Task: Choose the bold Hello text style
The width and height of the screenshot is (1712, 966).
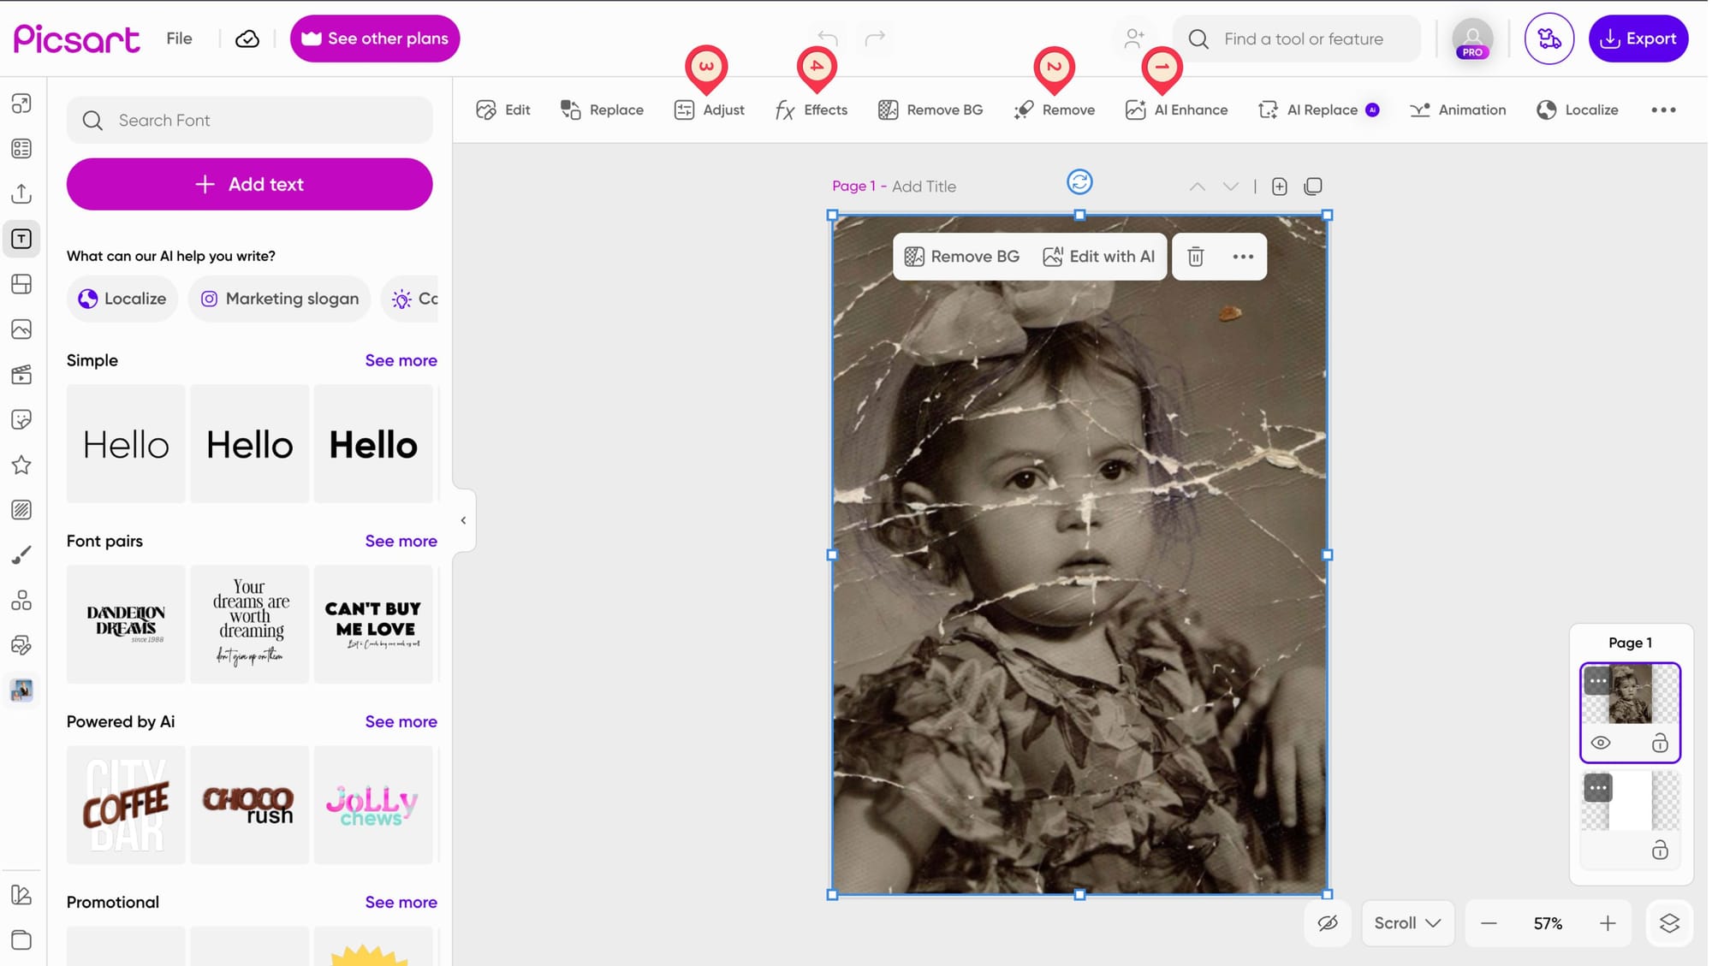Action: (x=373, y=444)
